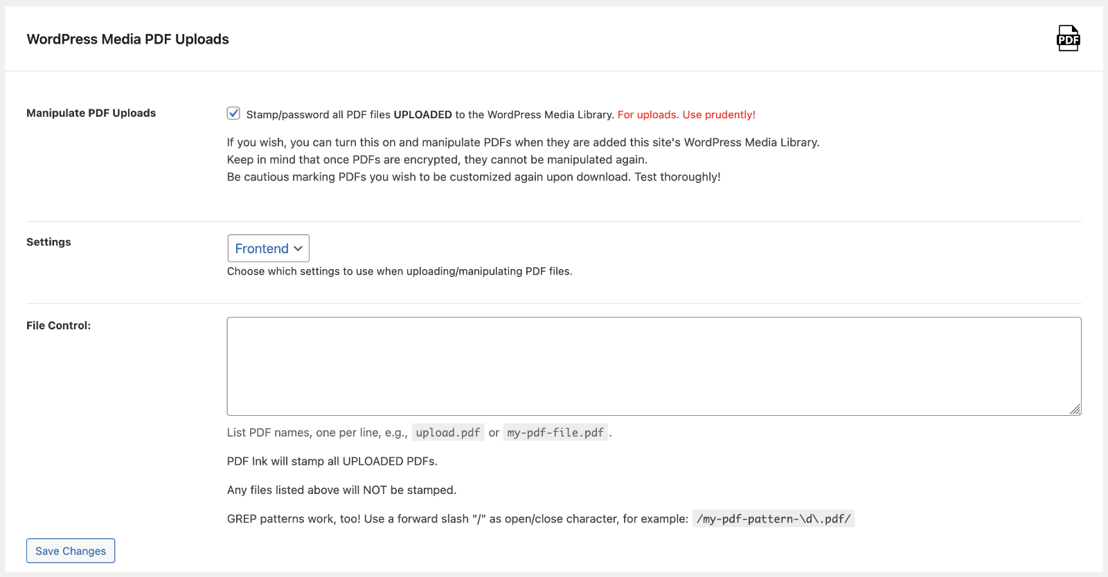Click the red "For uploads. Use prudently!" warning

(x=686, y=115)
